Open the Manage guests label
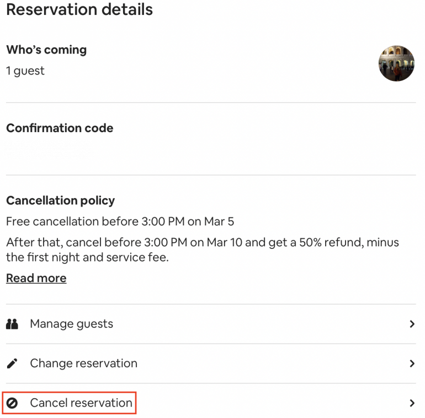The width and height of the screenshot is (425, 418). tap(71, 324)
